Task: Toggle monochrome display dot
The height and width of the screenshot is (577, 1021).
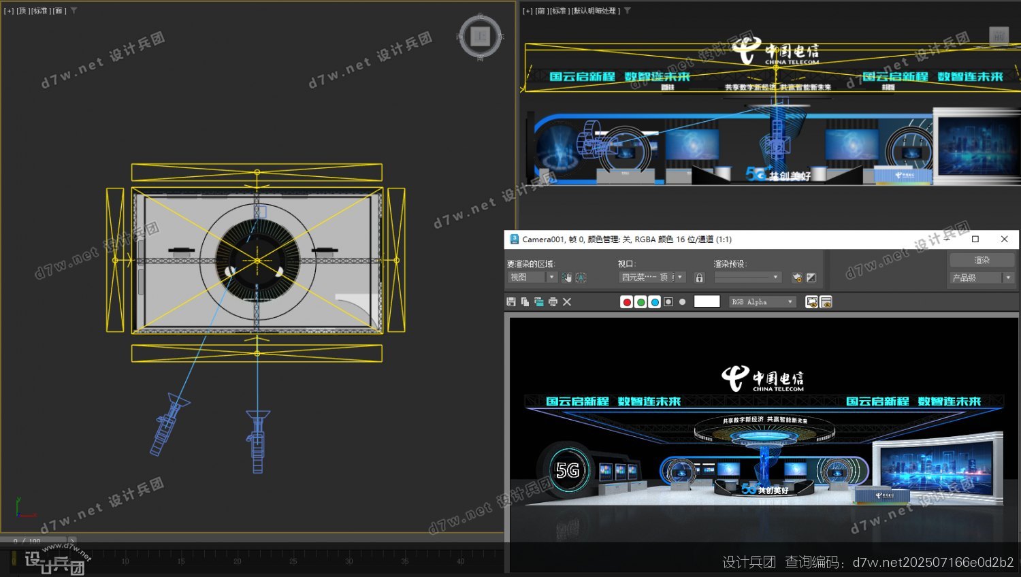Action: [682, 302]
